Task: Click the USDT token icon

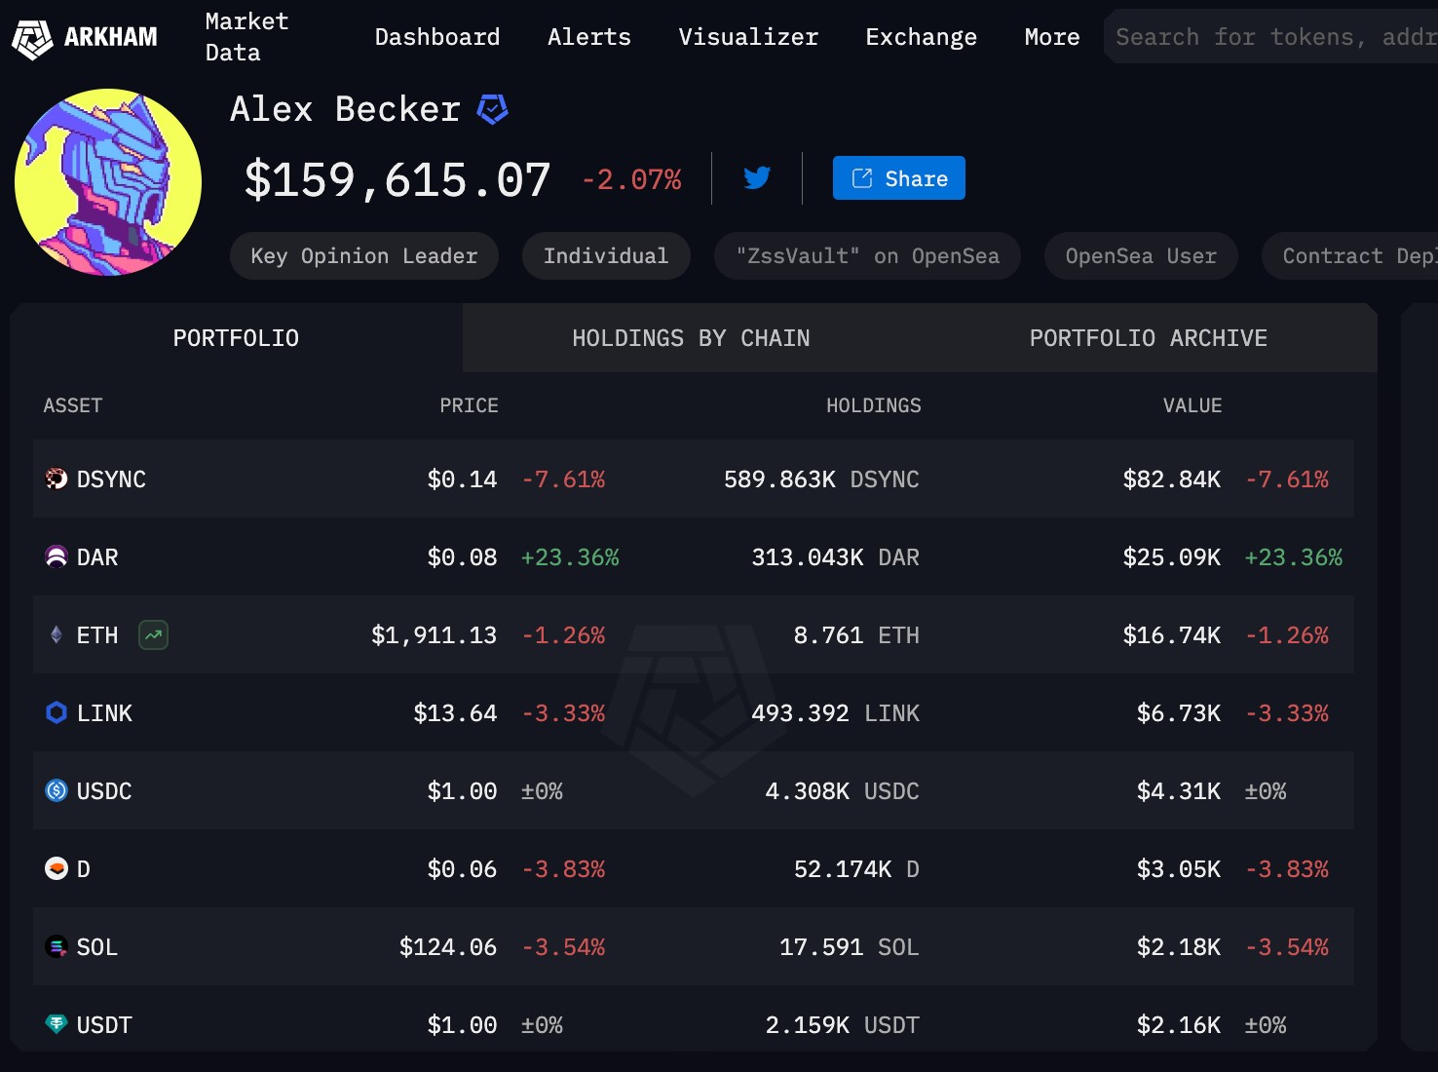Action: pos(54,1024)
